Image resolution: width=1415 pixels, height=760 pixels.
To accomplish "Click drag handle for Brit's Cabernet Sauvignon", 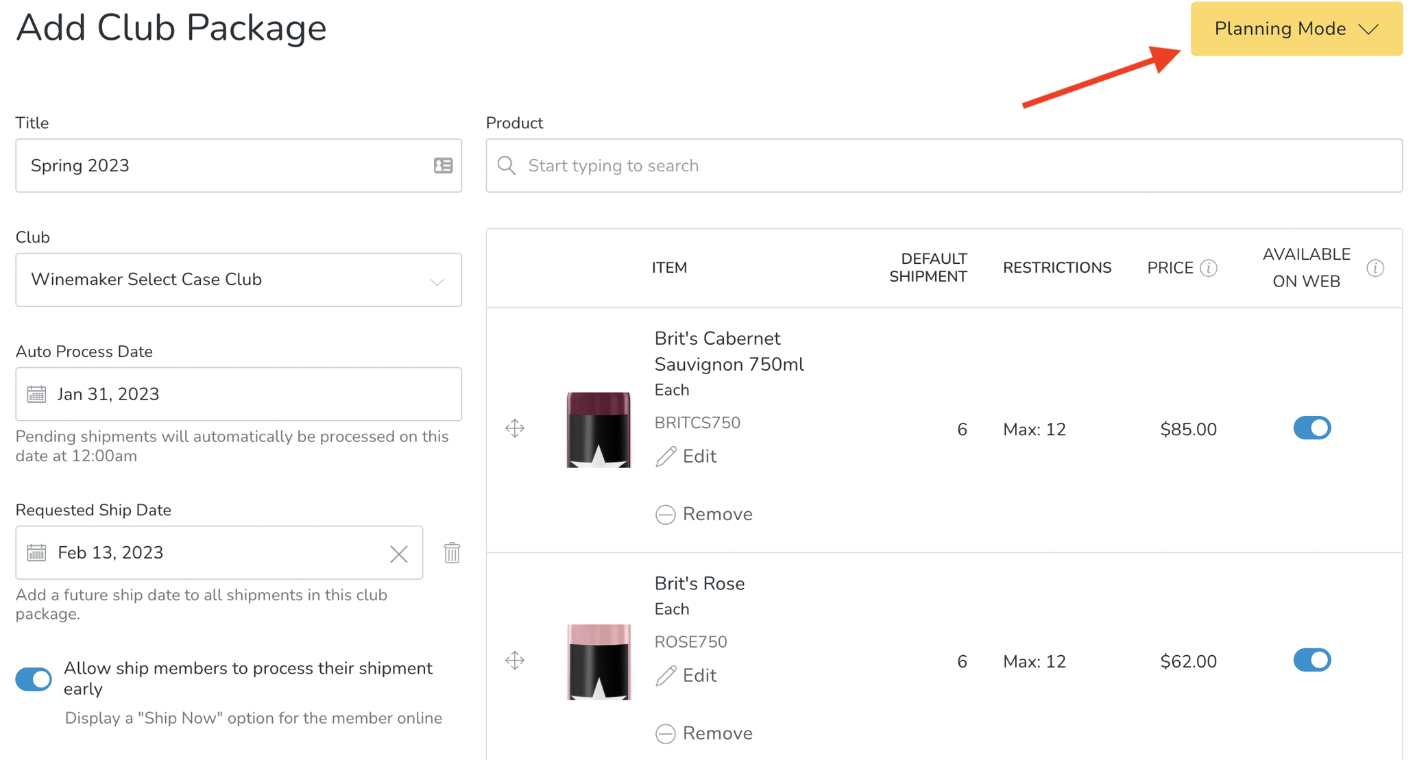I will (x=515, y=428).
